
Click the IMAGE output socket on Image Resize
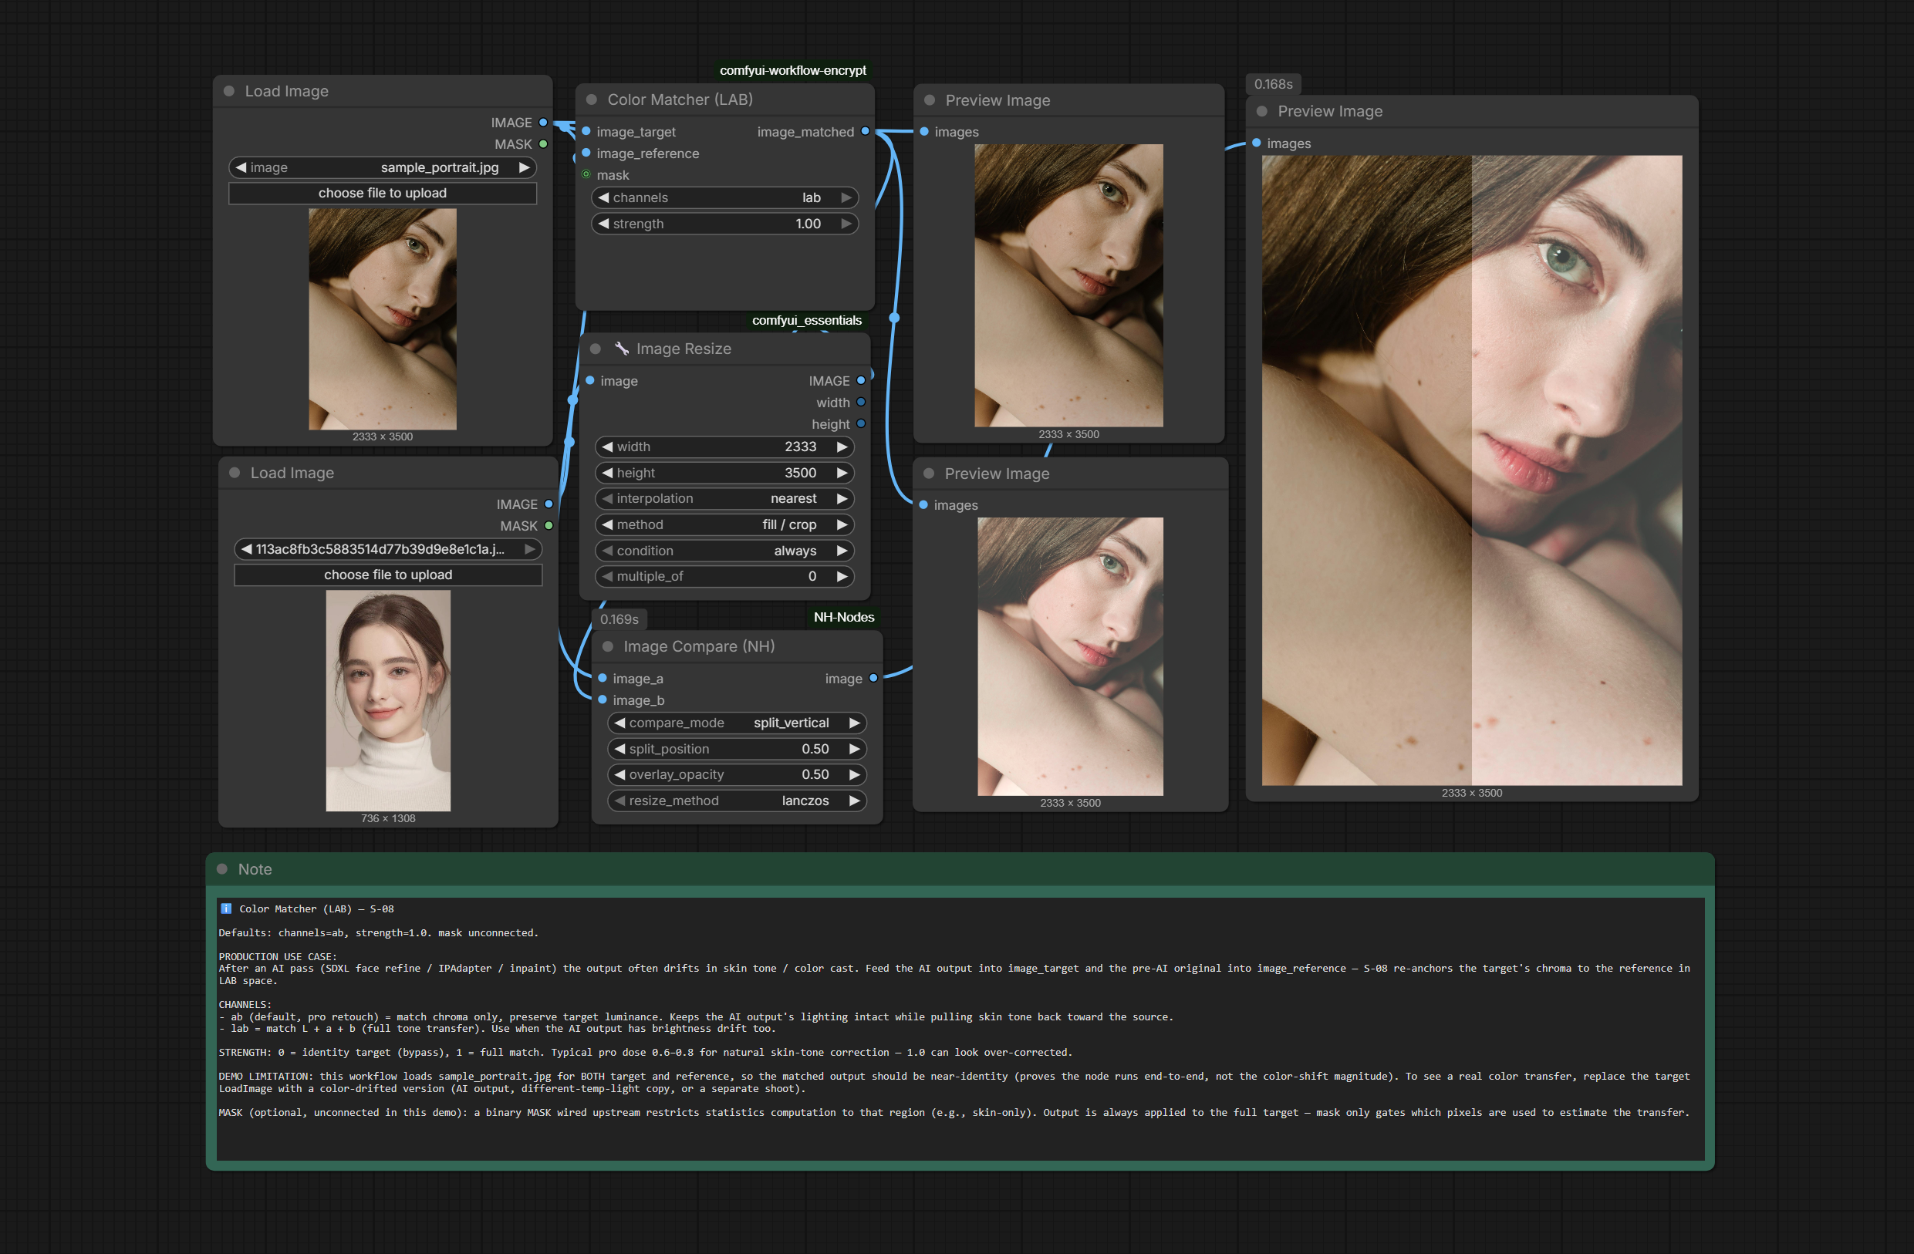click(861, 380)
